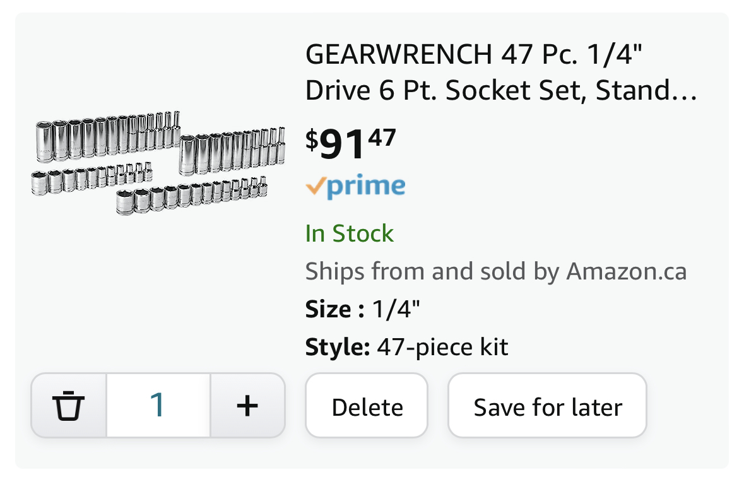Click the dollar sign before the price
744x482 pixels.
[312, 139]
